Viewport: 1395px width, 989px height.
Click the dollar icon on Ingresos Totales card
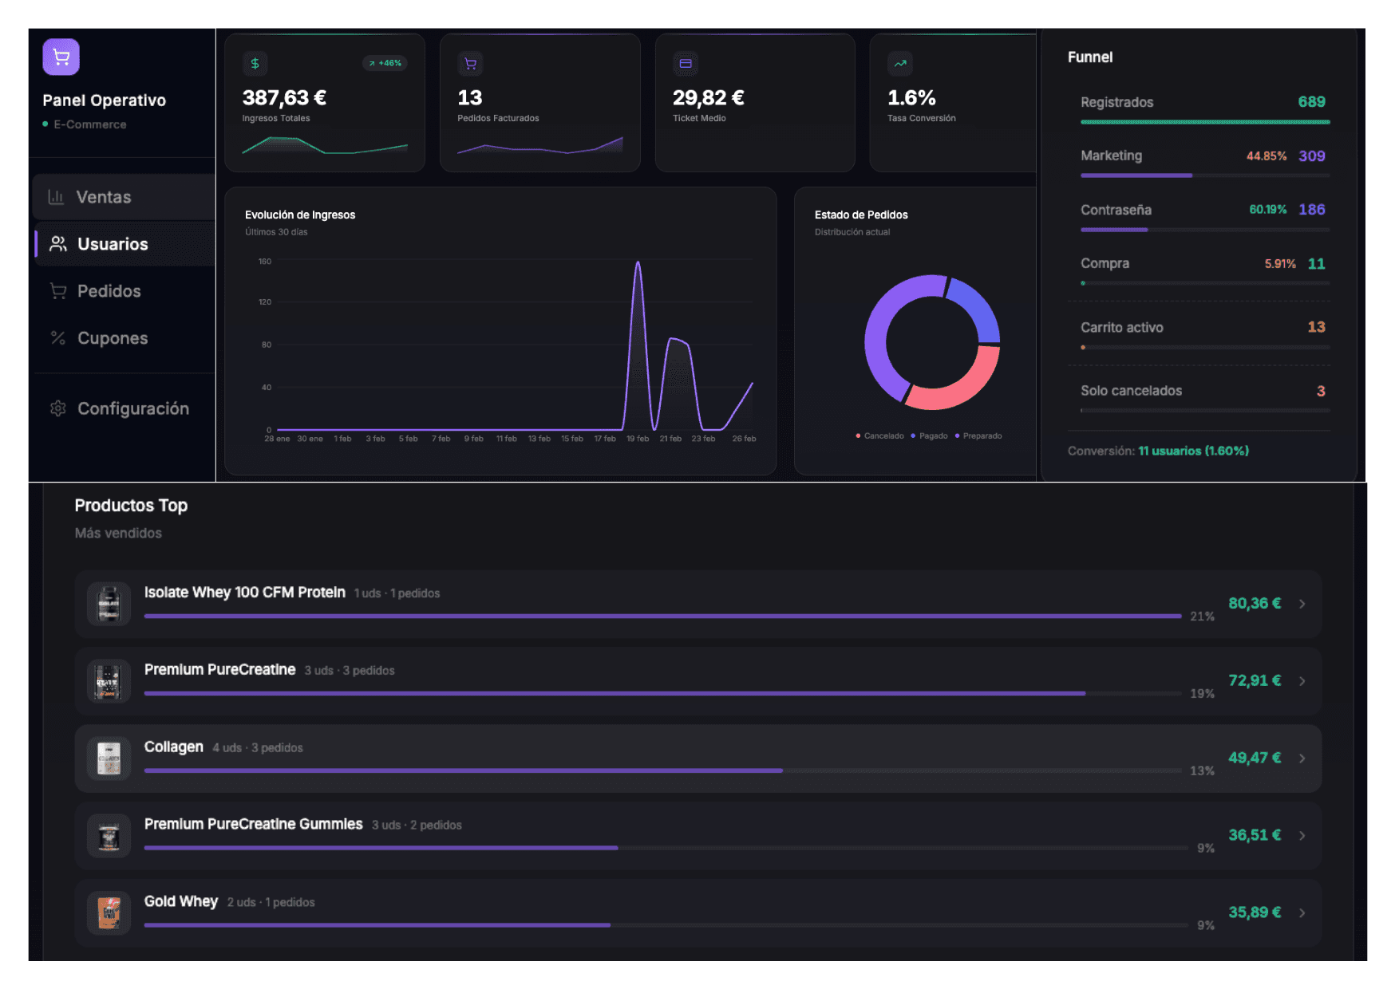255,64
